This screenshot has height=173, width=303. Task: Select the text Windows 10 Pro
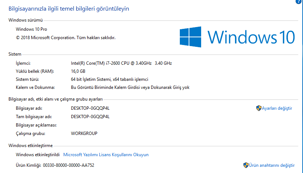point(32,29)
